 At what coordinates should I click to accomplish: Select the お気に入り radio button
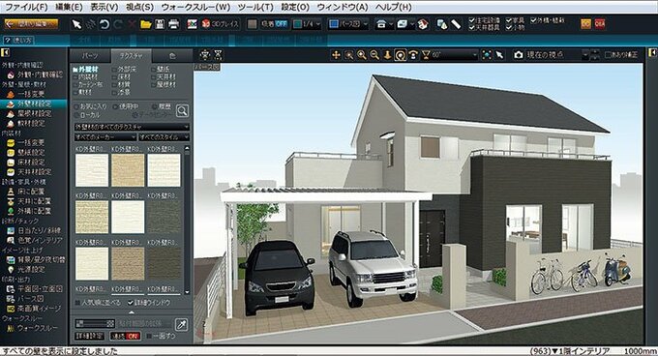76,106
